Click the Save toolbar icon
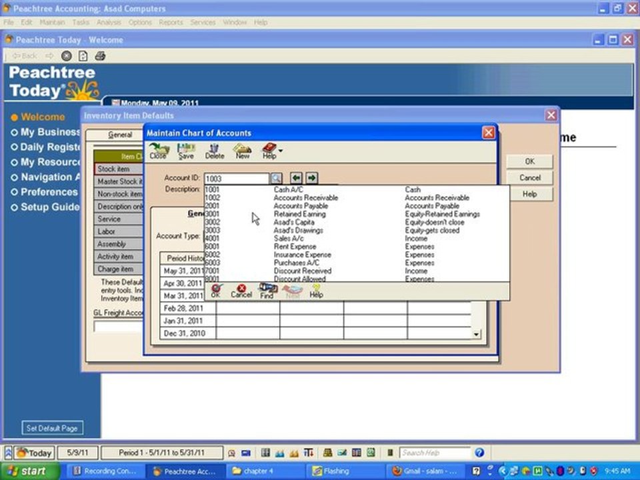The height and width of the screenshot is (480, 640). (186, 151)
